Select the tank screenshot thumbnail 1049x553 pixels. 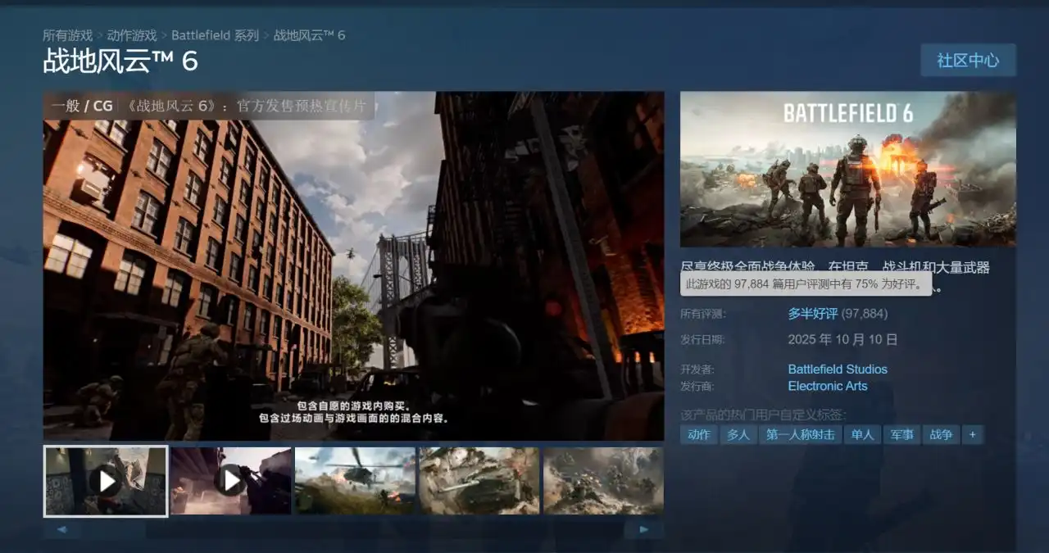(479, 481)
